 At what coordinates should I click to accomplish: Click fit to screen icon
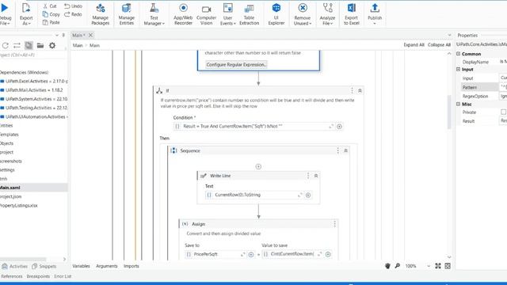pos(438,266)
